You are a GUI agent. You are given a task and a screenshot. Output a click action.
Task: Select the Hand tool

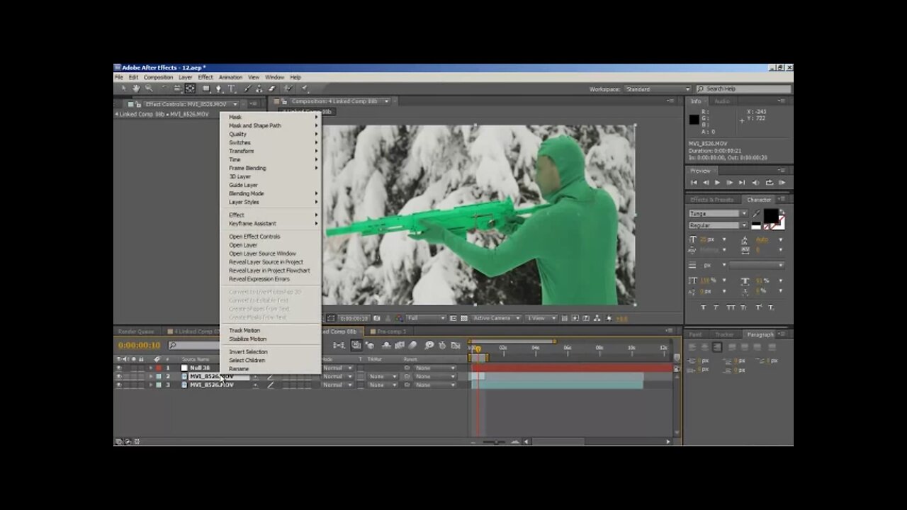pos(136,89)
